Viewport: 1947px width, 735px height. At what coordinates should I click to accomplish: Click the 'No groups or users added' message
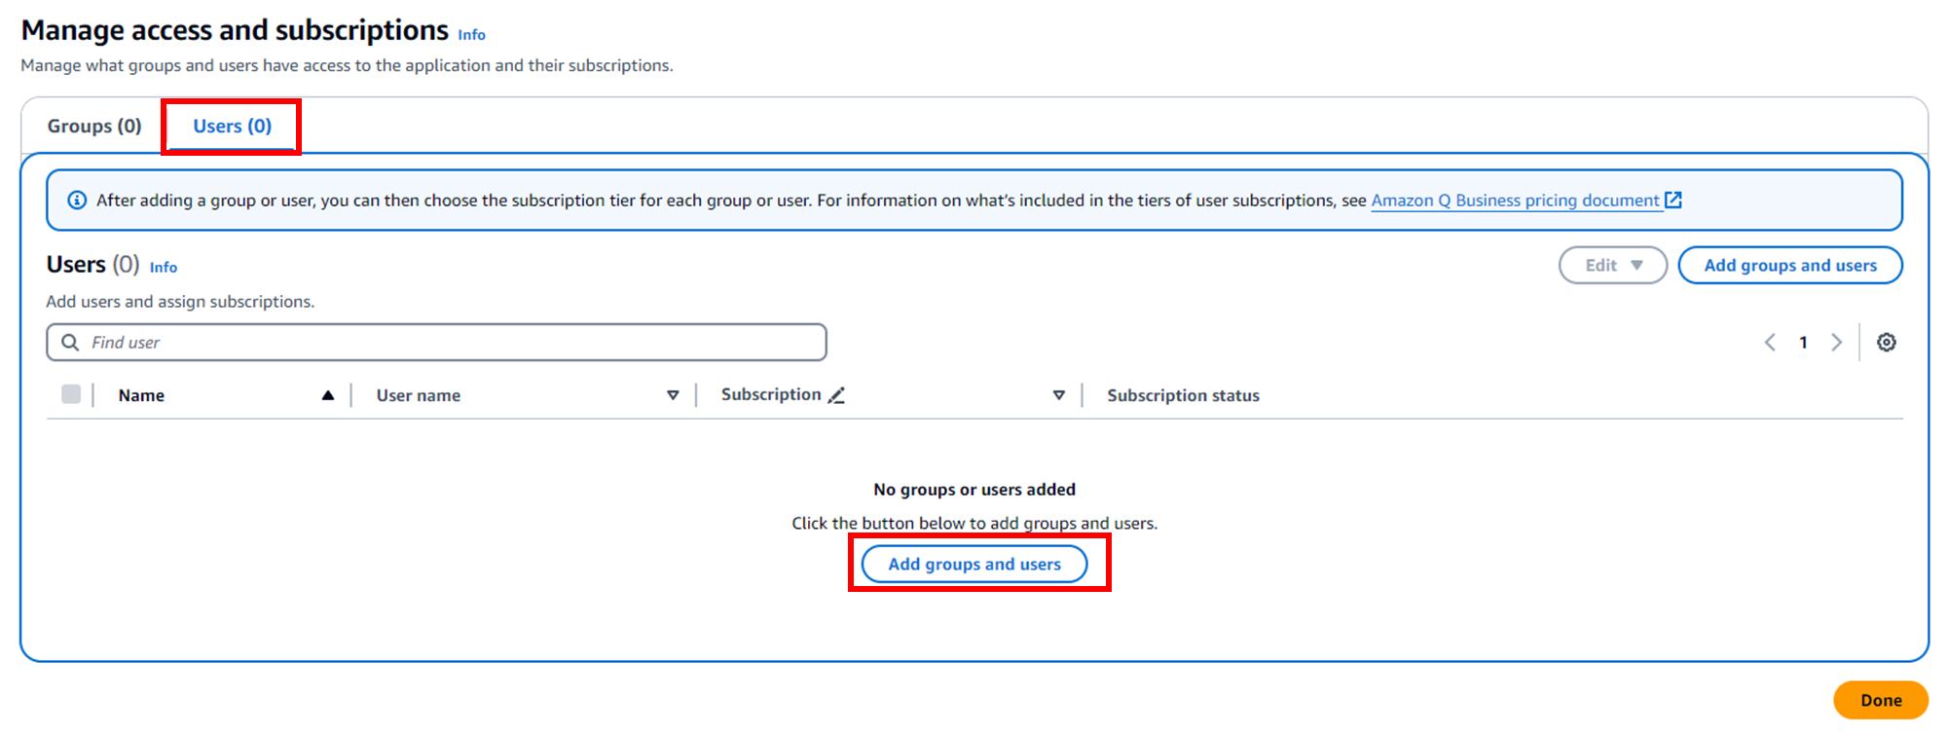point(974,490)
